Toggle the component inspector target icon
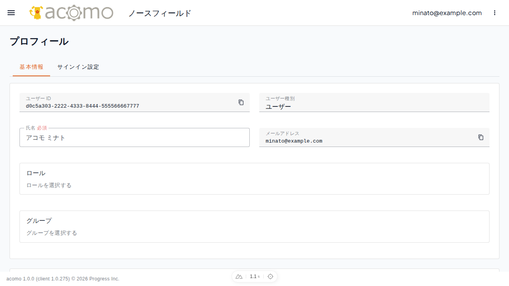Screen dimensions: 509x286 [270, 276]
